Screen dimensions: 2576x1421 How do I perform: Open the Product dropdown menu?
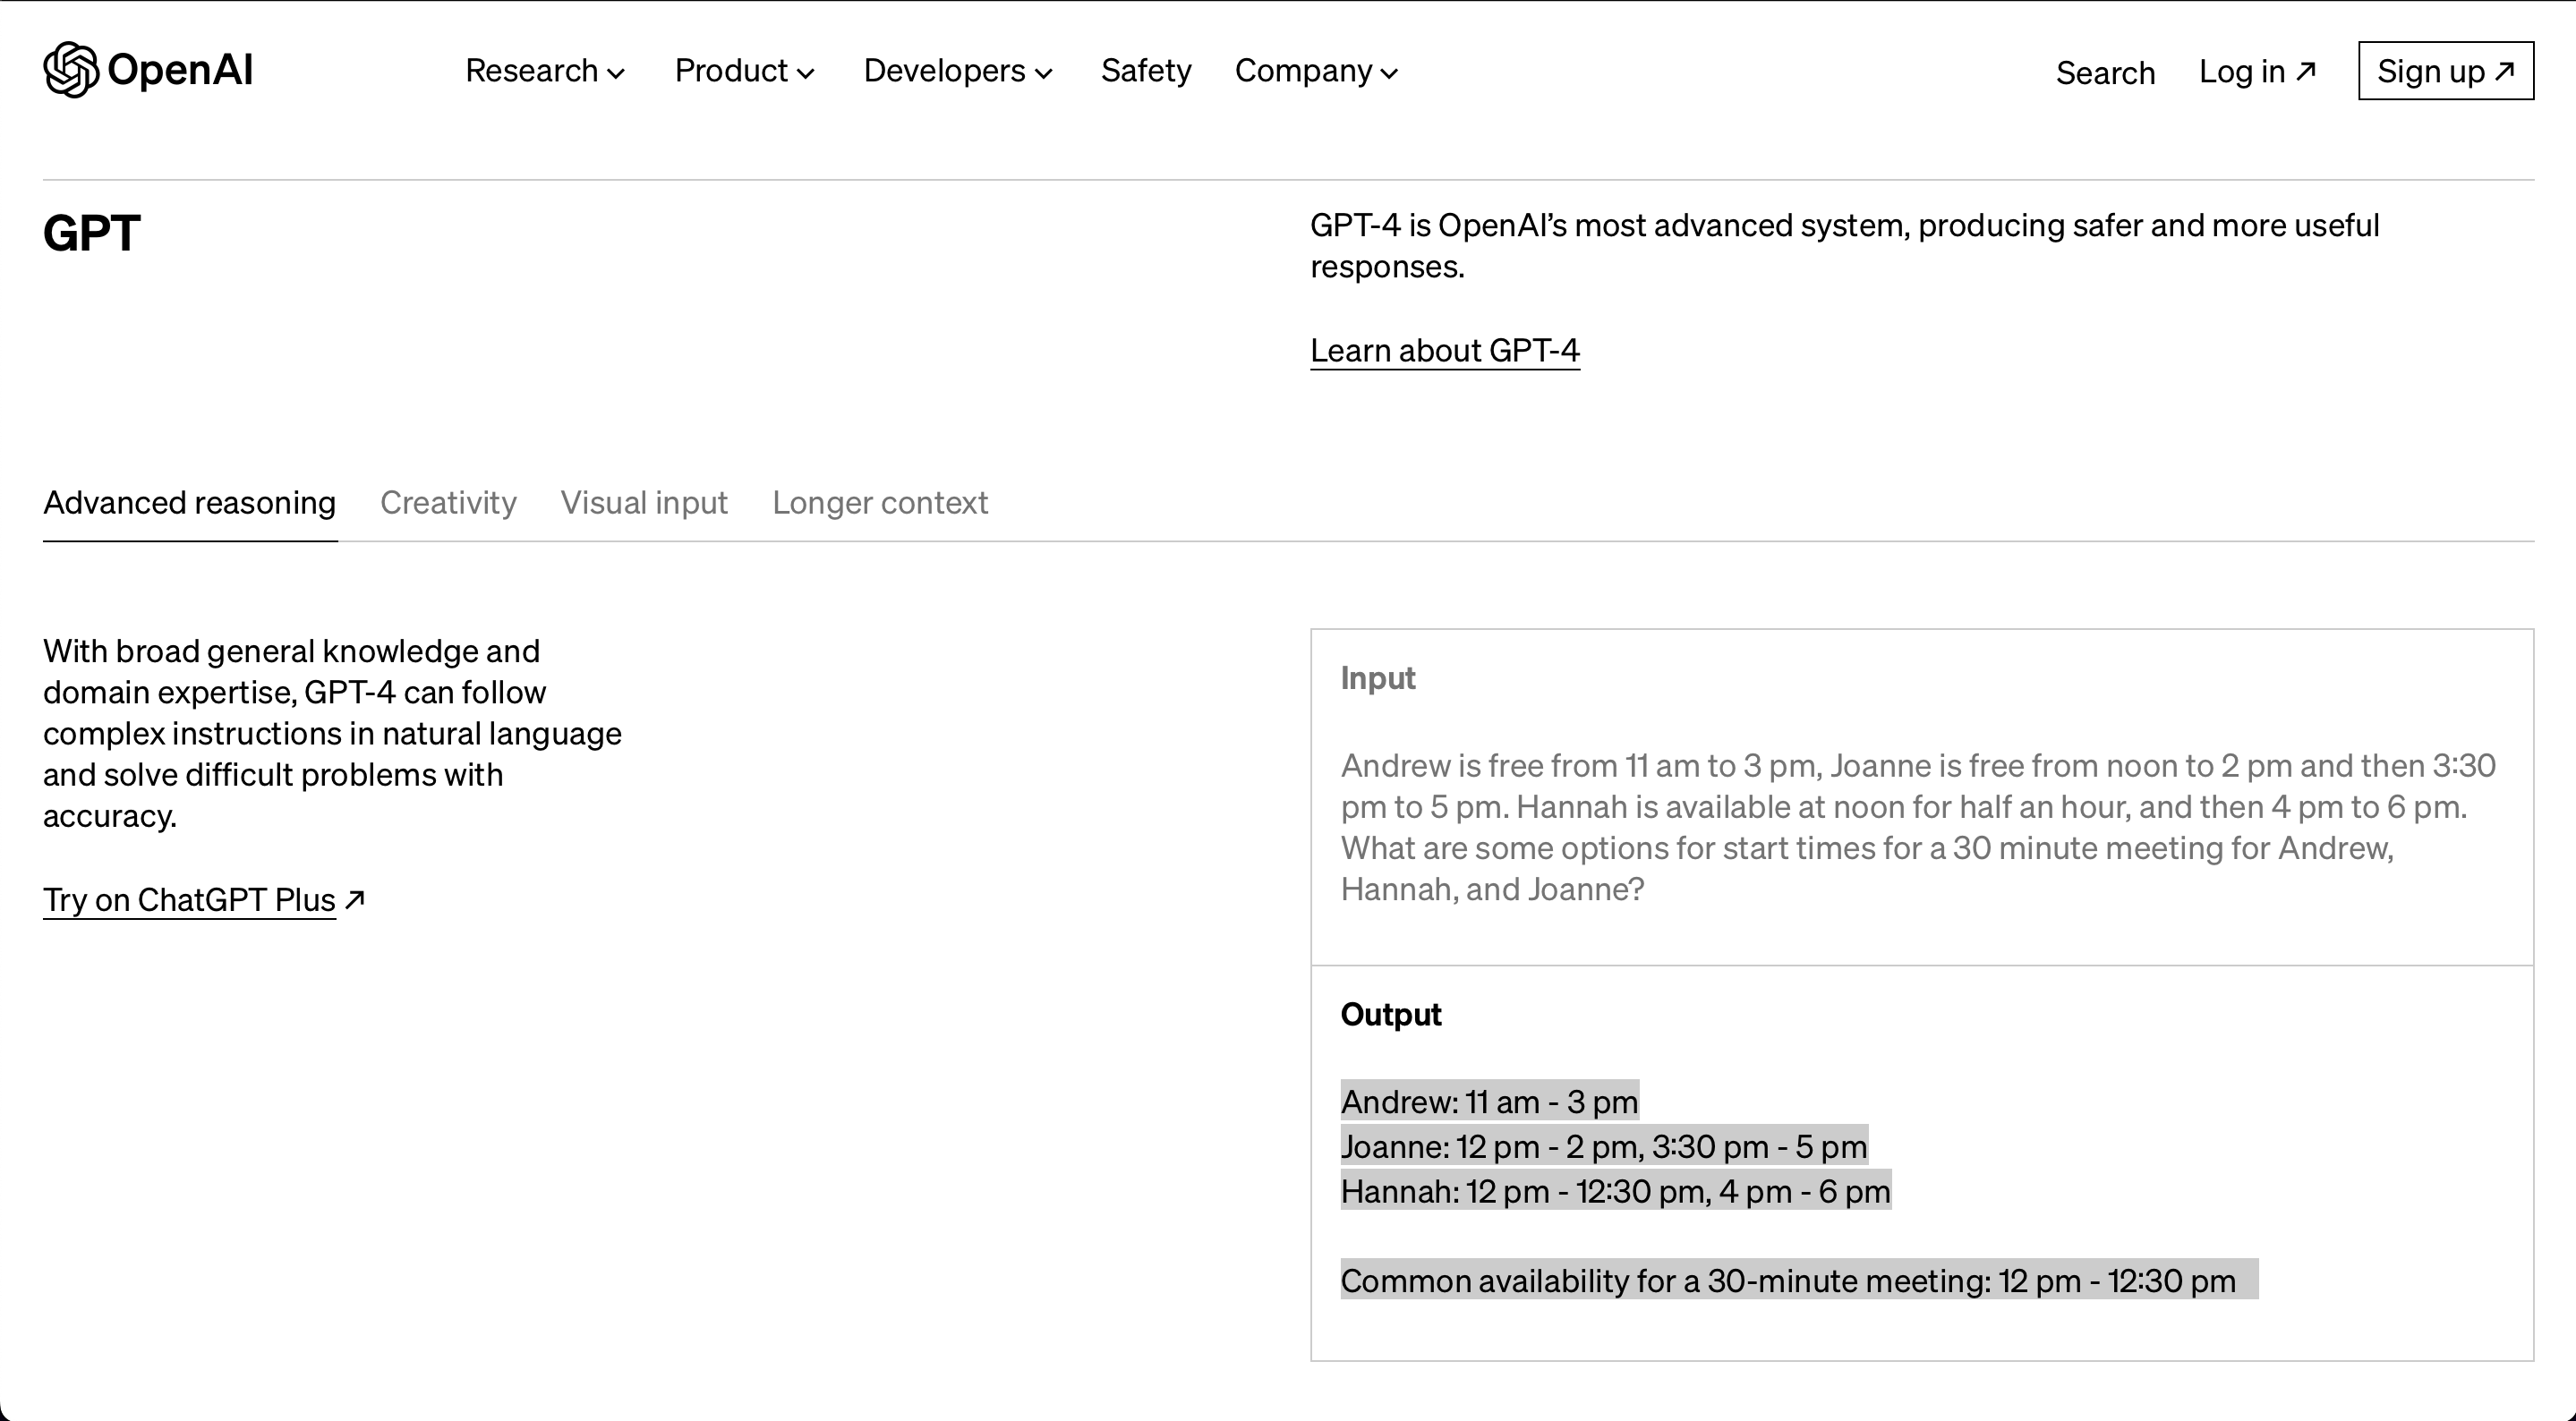click(744, 71)
